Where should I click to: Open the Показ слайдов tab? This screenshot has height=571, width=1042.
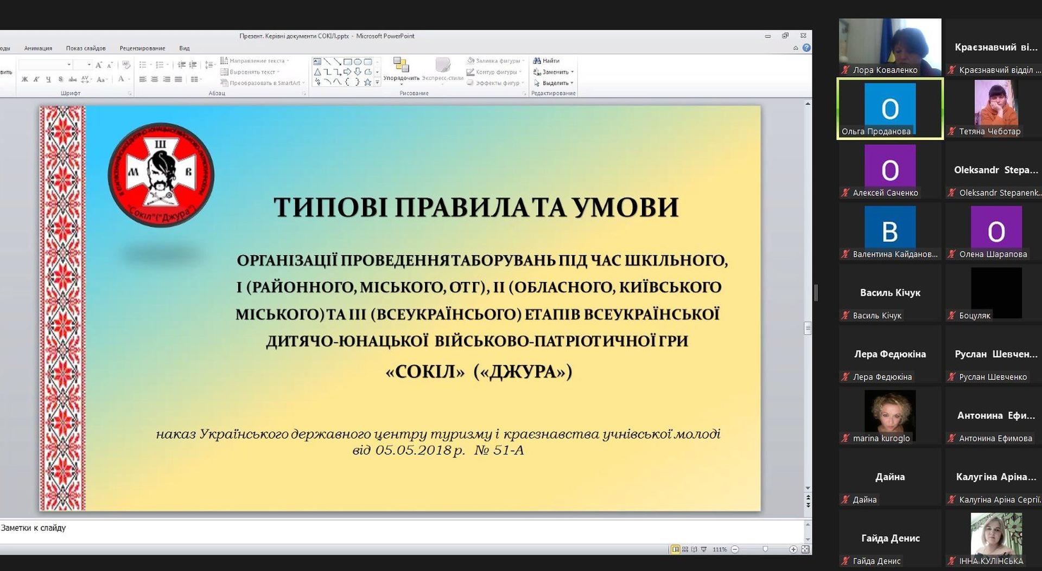(x=86, y=48)
